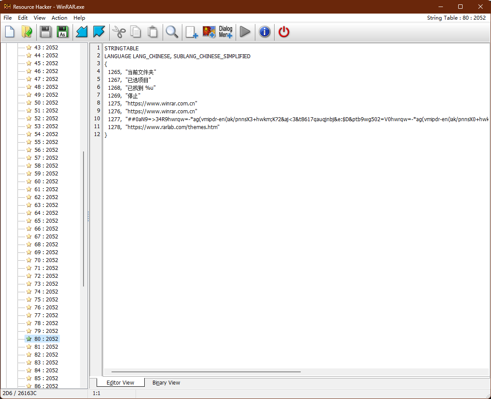491x399 pixels.
Task: Click the STRINGTABLE keyword on line 1
Action: coord(122,48)
